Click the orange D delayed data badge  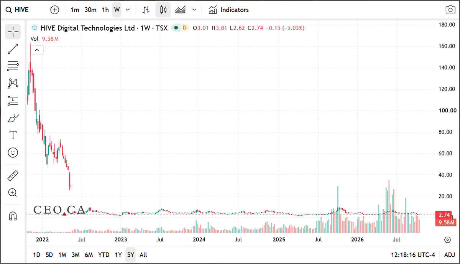pyautogui.click(x=184, y=28)
